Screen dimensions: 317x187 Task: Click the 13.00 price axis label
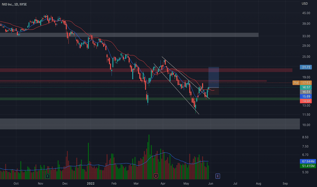tap(306, 105)
